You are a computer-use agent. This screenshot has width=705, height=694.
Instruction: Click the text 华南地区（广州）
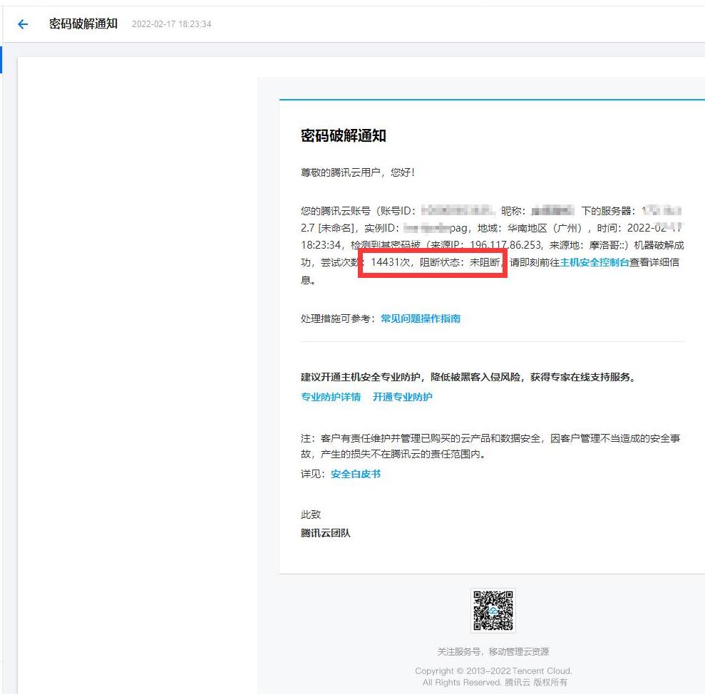coord(544,228)
